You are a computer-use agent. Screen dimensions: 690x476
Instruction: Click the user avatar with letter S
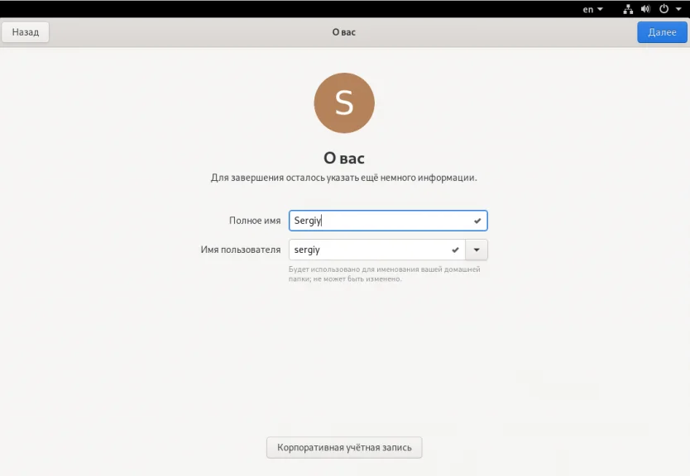tap(344, 102)
